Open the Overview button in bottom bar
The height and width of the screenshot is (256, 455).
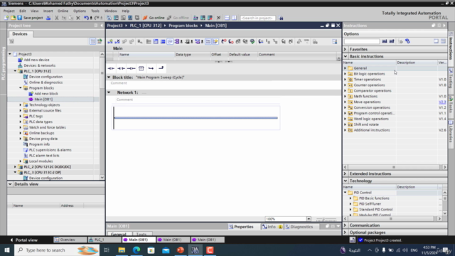tap(70, 240)
